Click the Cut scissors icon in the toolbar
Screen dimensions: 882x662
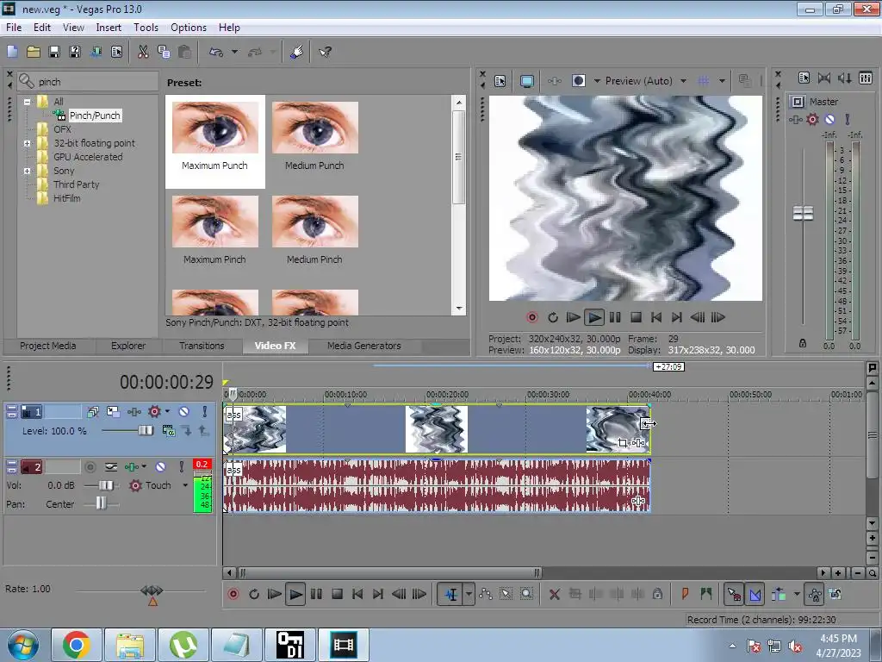pyautogui.click(x=143, y=52)
